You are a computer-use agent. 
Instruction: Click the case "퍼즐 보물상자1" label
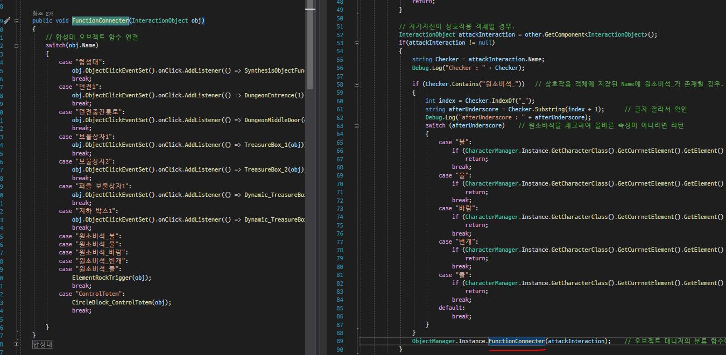pos(95,186)
